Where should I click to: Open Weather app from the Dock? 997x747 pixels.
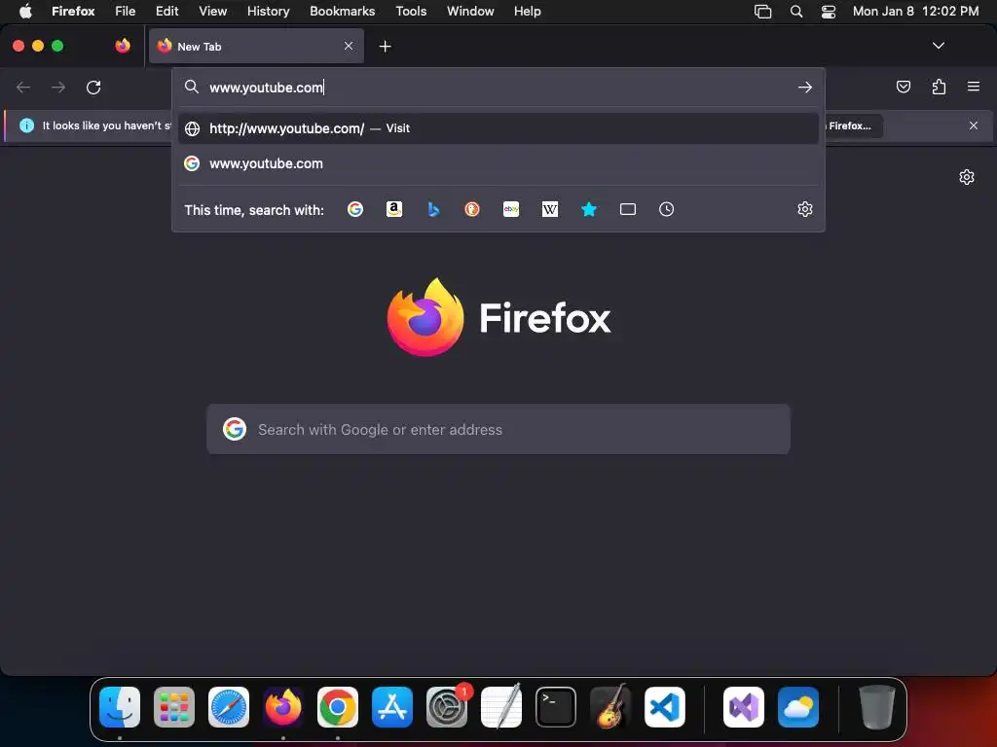(x=798, y=707)
